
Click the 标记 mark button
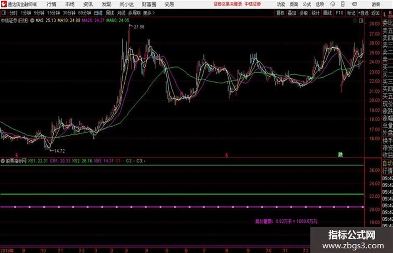pos(351,13)
